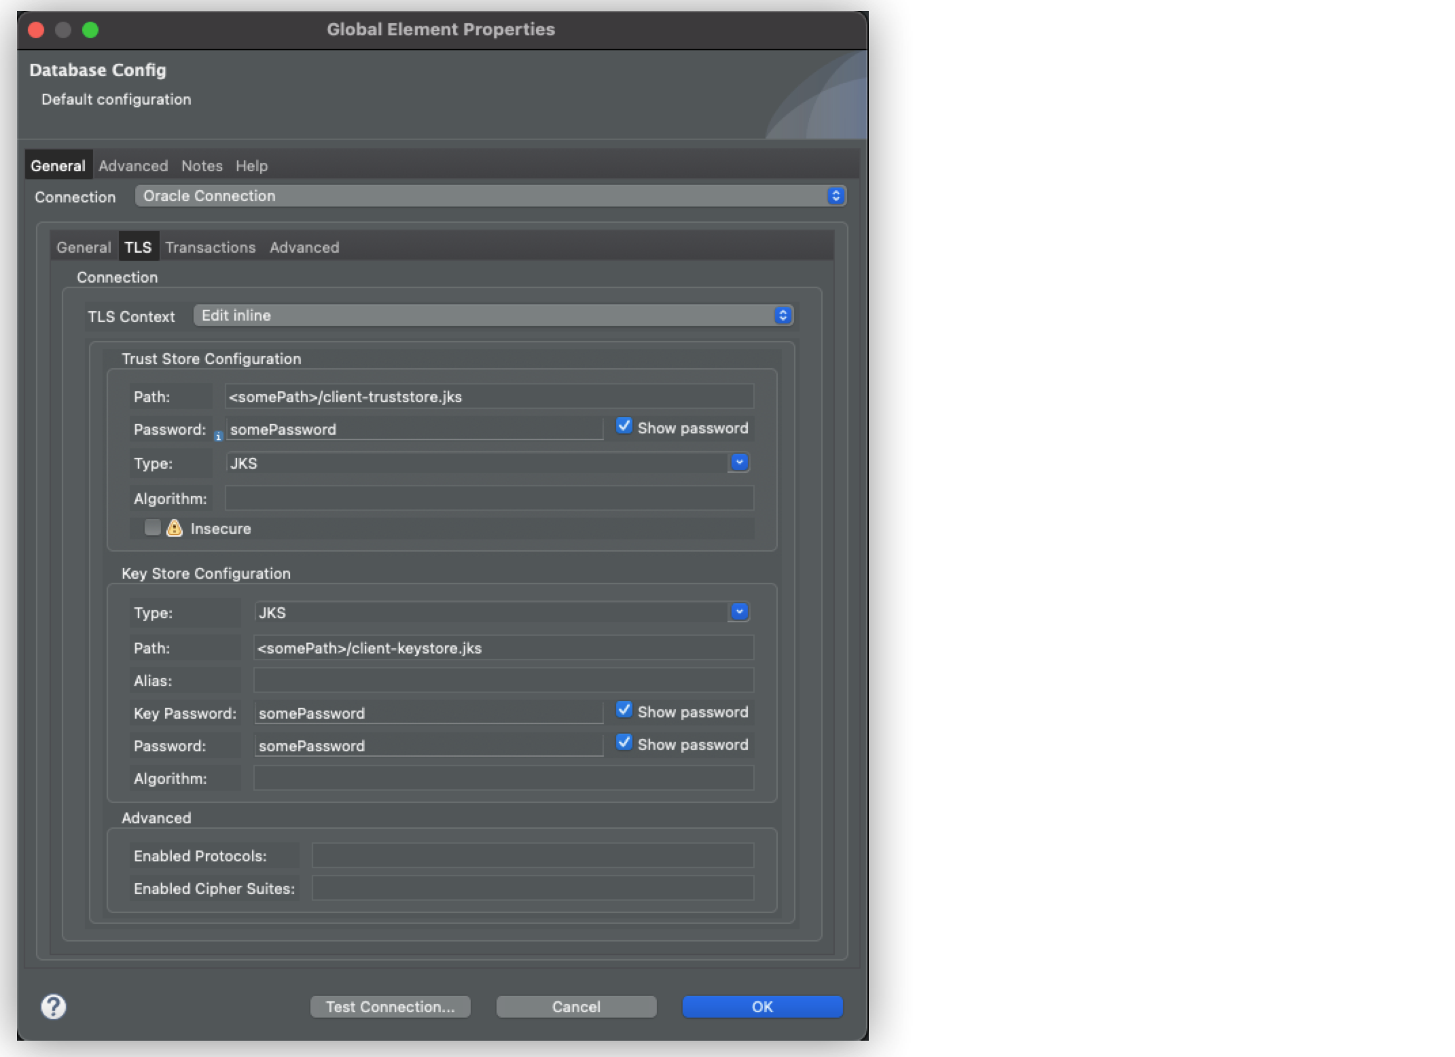Click the Key Store Type dropdown arrow
Image resolution: width=1455 pixels, height=1057 pixels.
tap(740, 612)
